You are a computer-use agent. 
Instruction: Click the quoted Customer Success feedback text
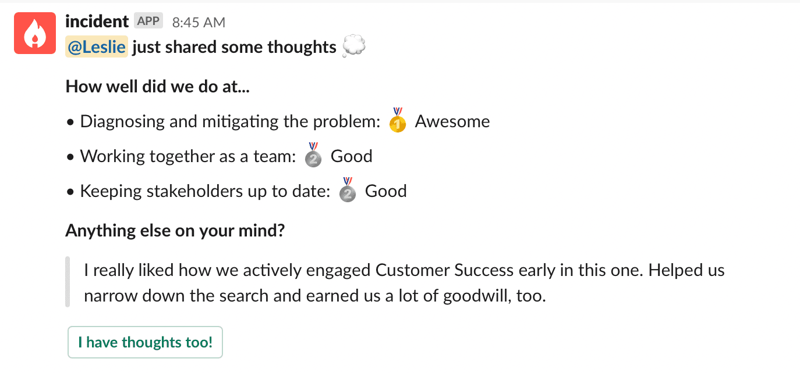tap(404, 283)
